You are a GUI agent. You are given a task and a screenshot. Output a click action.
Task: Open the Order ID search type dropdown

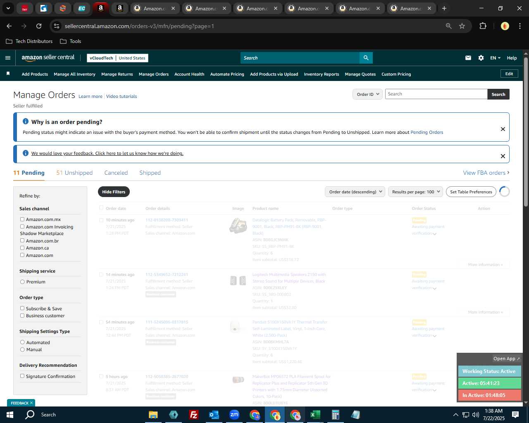point(368,94)
